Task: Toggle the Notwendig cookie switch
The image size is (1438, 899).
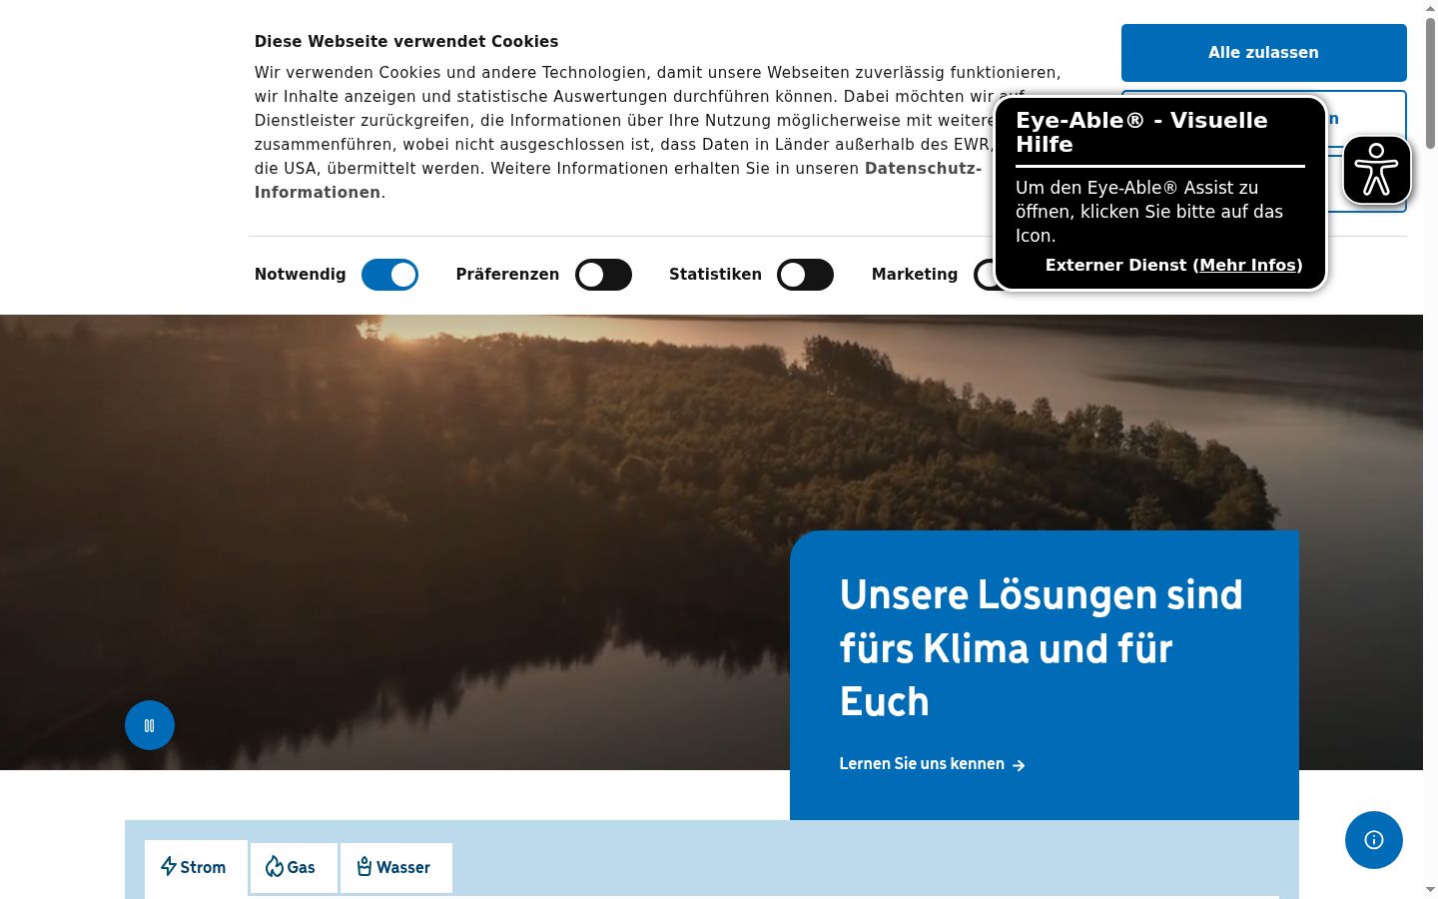Action: 389,275
